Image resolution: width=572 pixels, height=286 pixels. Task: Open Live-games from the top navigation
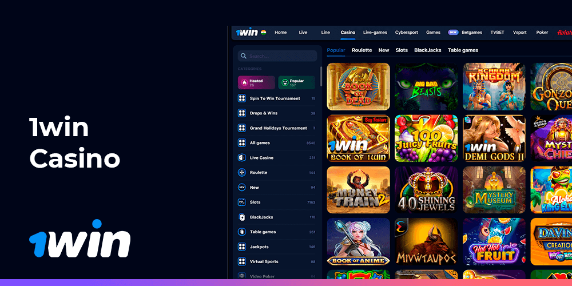pos(375,33)
